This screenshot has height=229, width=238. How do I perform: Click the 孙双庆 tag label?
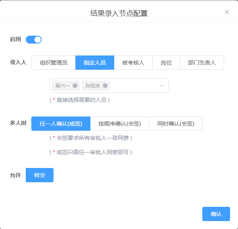[x=93, y=86]
